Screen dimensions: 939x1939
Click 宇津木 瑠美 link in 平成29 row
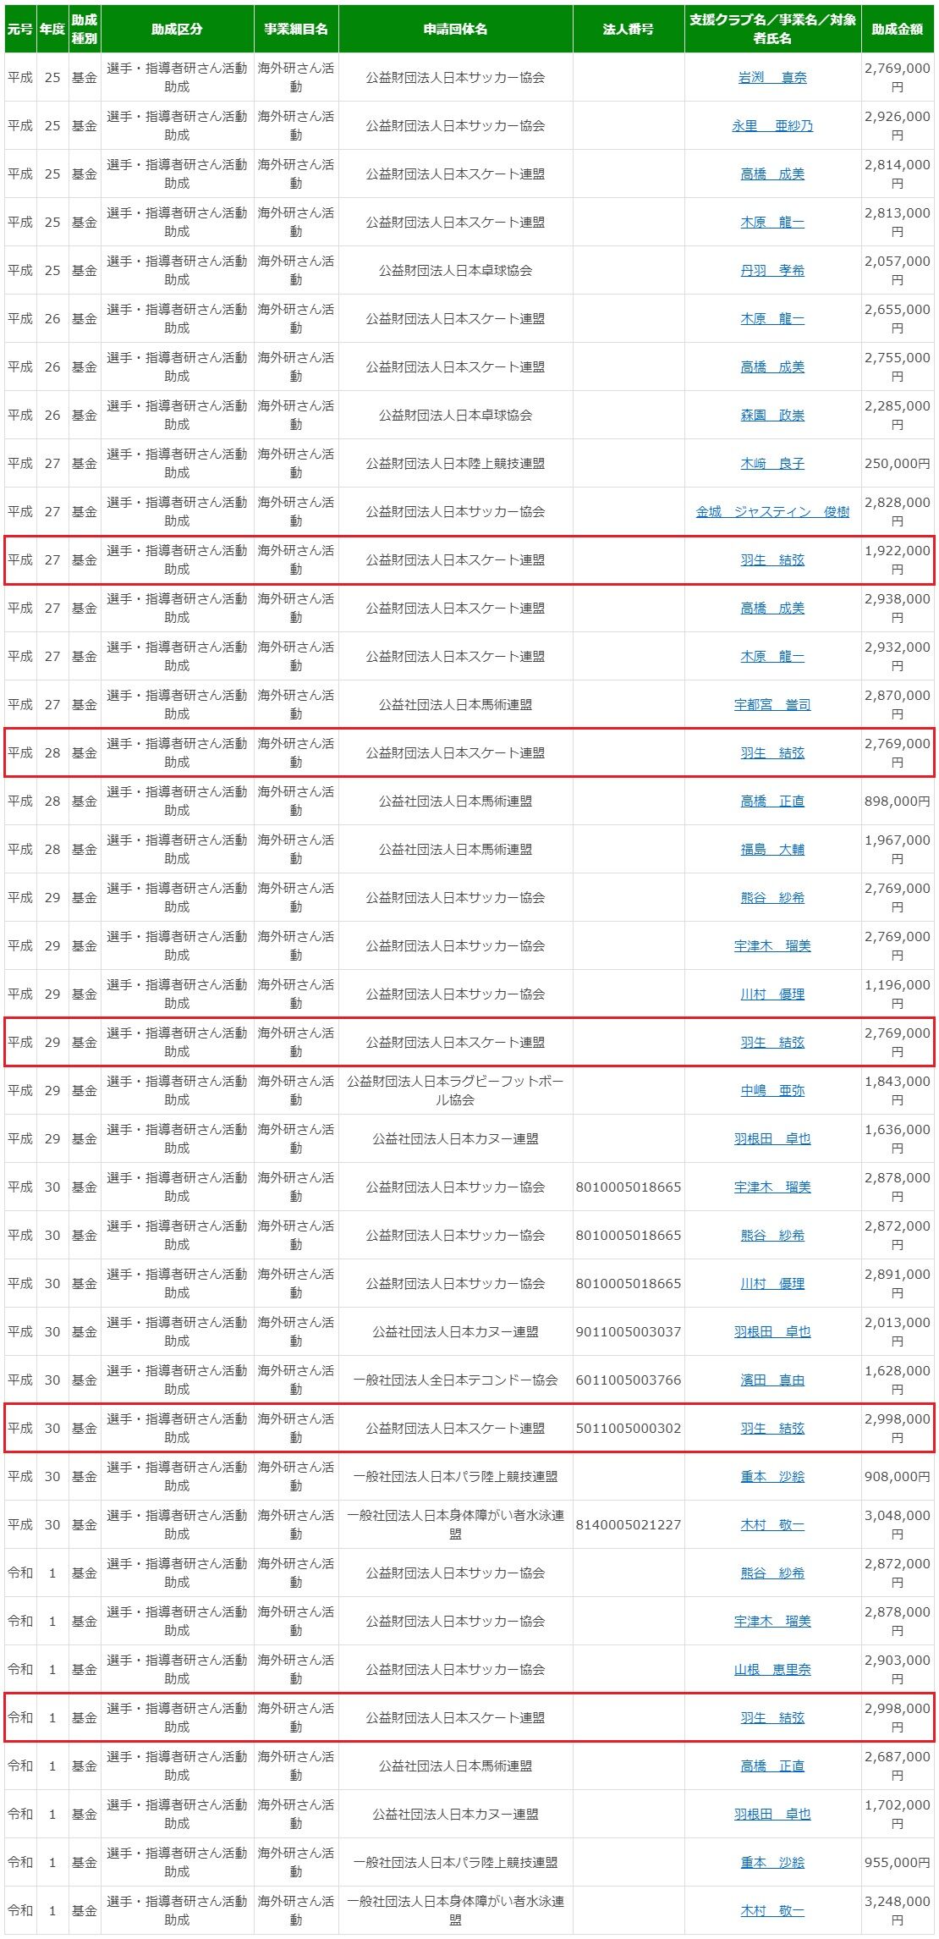[x=772, y=945]
